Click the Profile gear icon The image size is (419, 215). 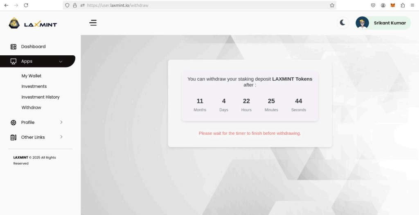pyautogui.click(x=14, y=122)
